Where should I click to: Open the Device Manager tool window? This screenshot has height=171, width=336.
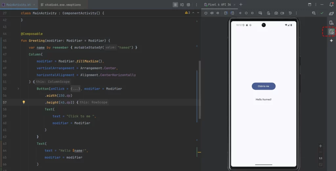tap(331, 23)
